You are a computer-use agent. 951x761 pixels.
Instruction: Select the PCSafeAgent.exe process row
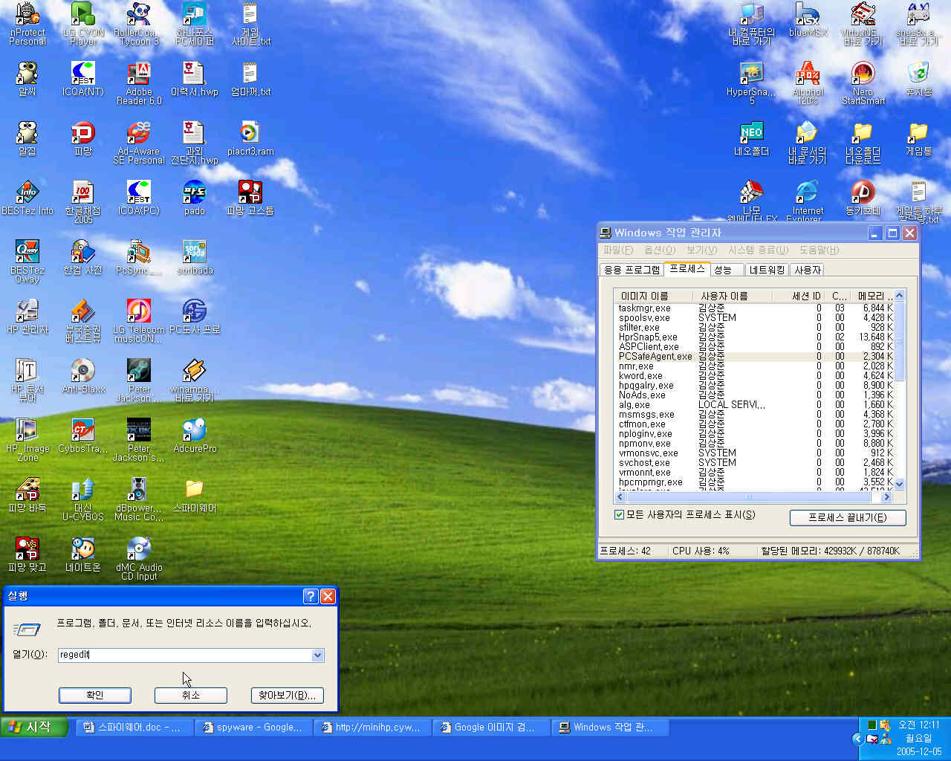(655, 357)
